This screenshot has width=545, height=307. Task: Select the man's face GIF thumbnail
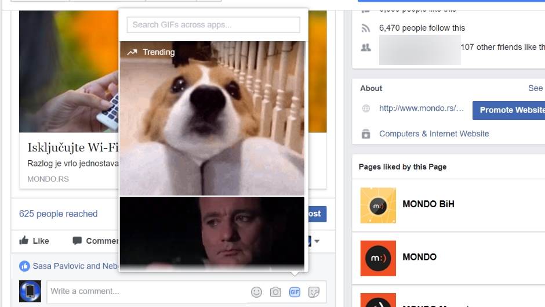coord(212,231)
